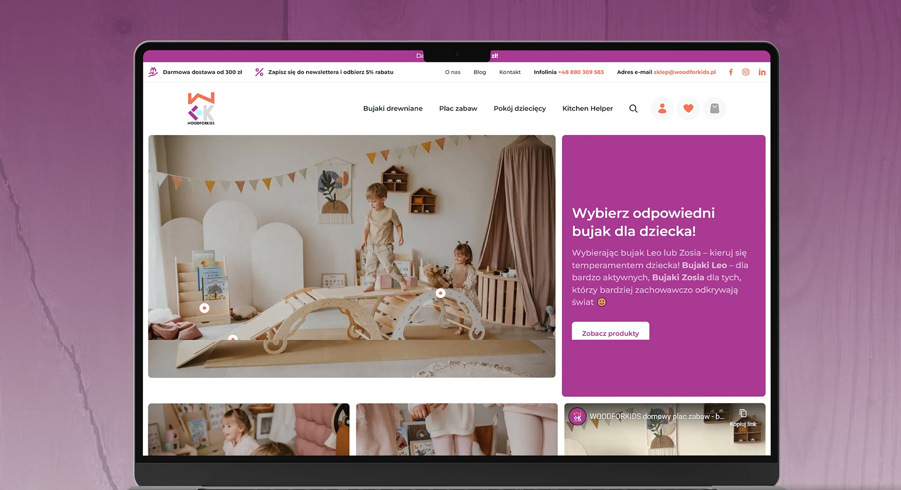Open the wishlist heart icon
The height and width of the screenshot is (490, 901).
688,109
